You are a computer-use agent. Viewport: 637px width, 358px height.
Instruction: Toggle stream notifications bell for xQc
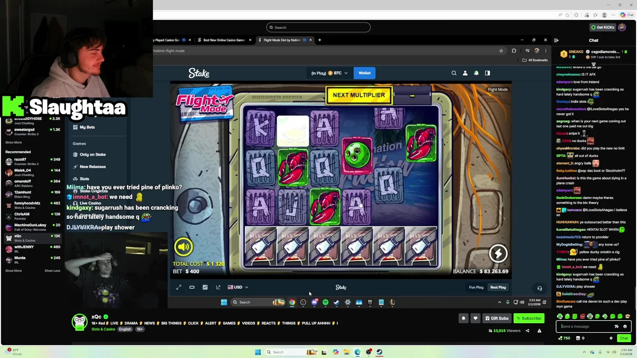pos(463,318)
